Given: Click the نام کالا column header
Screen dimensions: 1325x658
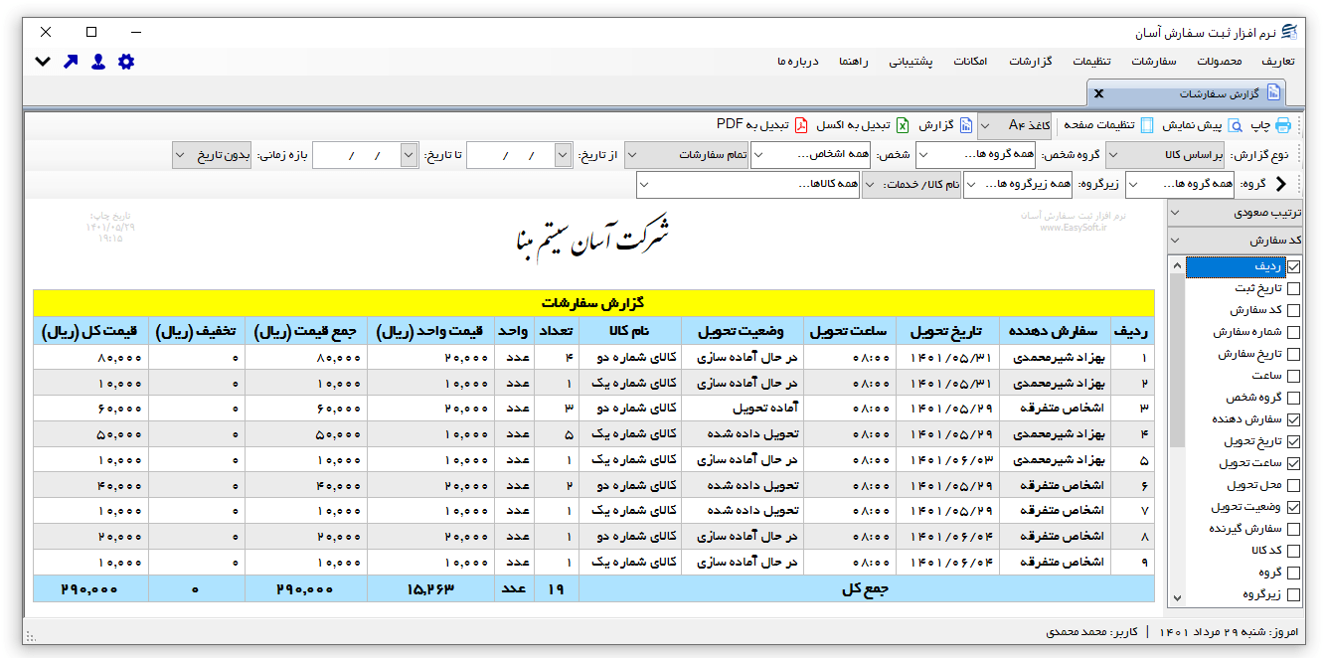Looking at the screenshot, I should pos(630,332).
